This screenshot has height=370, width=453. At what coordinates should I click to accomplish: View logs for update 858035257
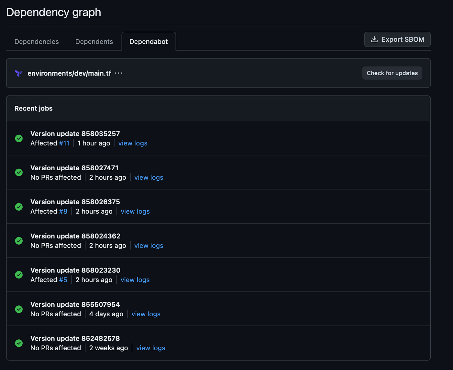(x=133, y=143)
